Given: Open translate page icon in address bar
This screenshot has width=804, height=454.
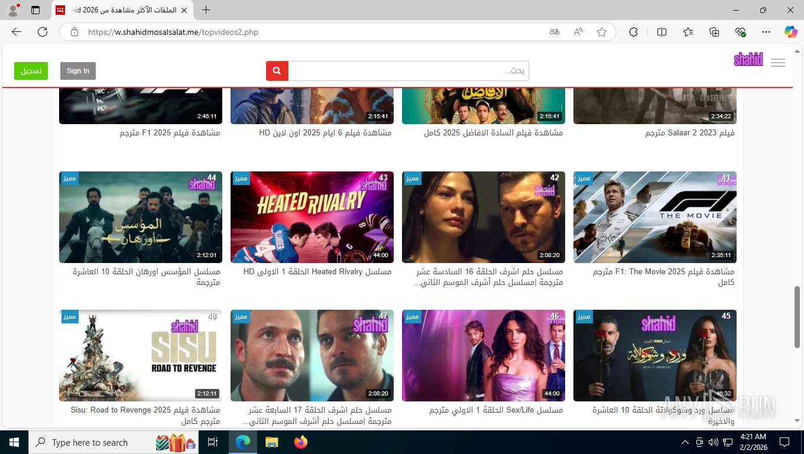Looking at the screenshot, I should coord(555,32).
